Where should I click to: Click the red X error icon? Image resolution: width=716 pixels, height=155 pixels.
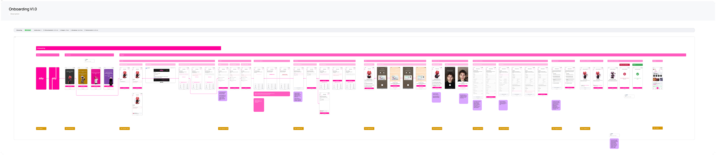tap(624, 74)
